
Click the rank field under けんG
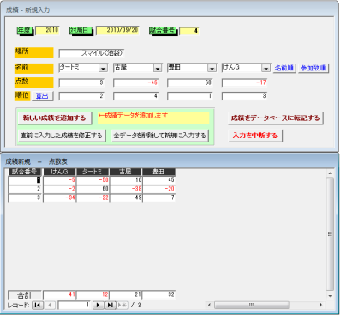[244, 96]
